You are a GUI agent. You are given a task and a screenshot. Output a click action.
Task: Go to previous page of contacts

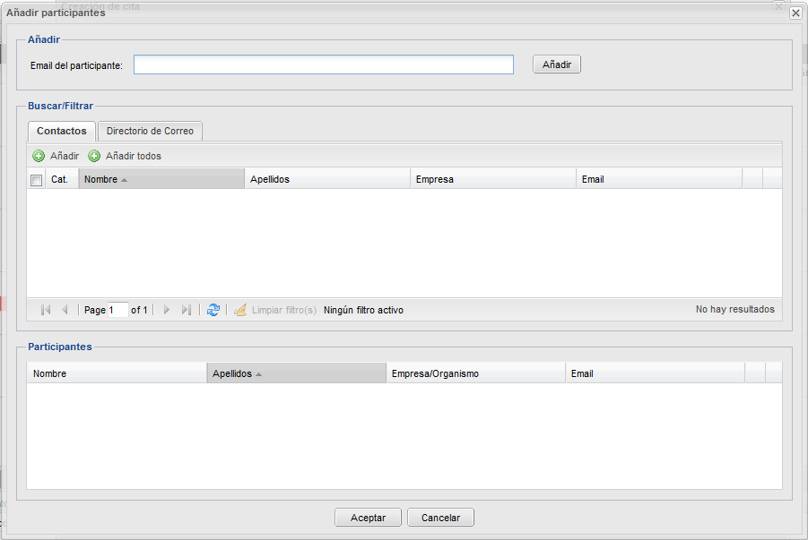pos(65,310)
